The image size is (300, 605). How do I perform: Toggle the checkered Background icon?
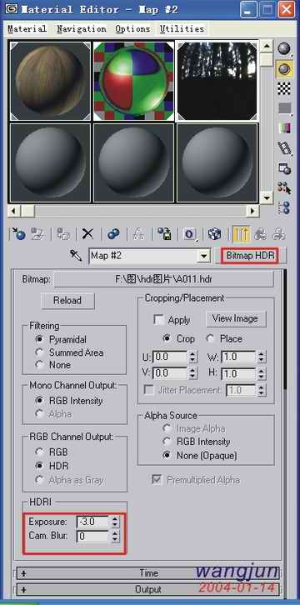(x=284, y=88)
